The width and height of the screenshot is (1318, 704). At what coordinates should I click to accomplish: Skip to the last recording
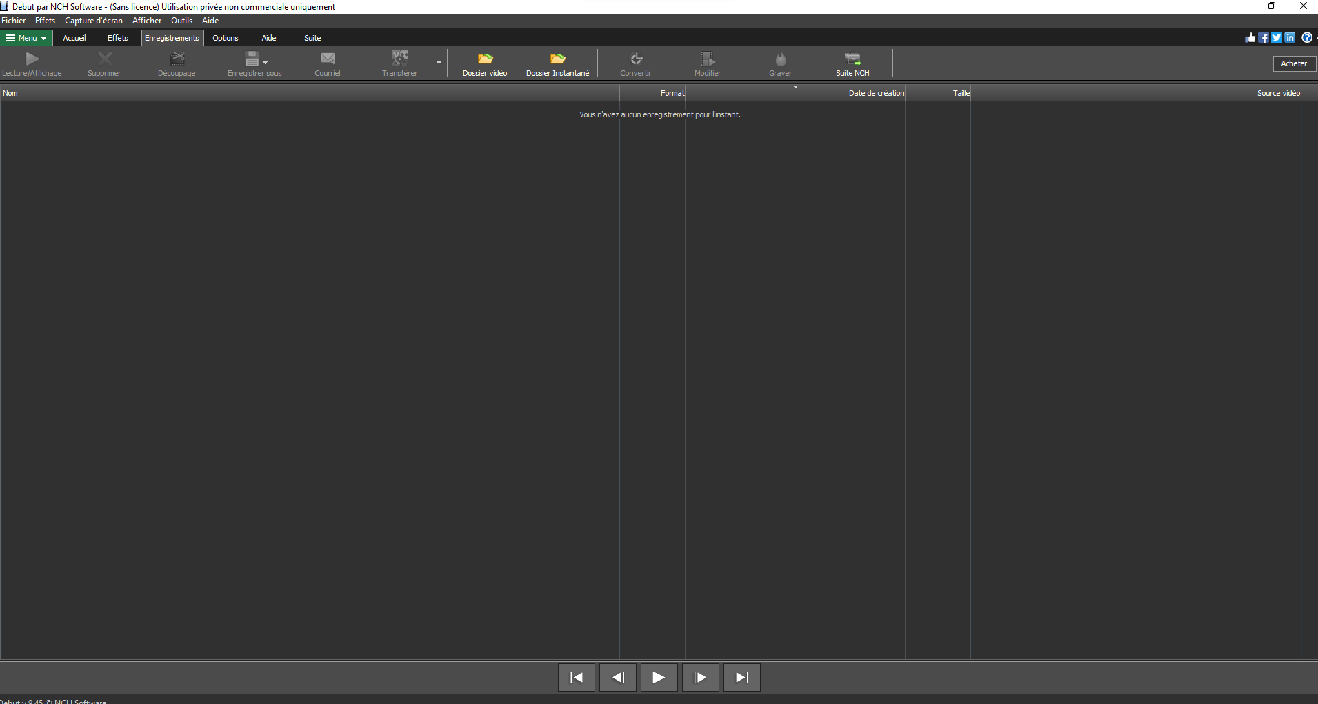[x=742, y=677]
